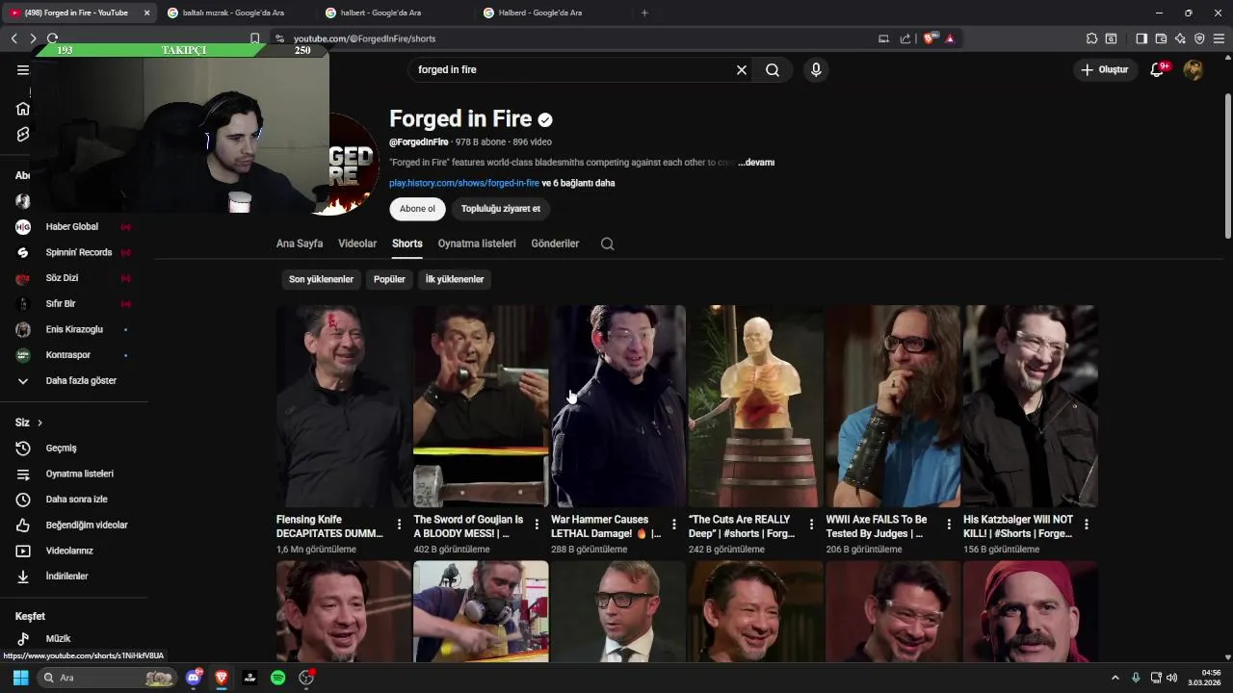Screen dimensions: 1233x693
Task: Open Brave Shields lion icon
Action: pos(929,38)
